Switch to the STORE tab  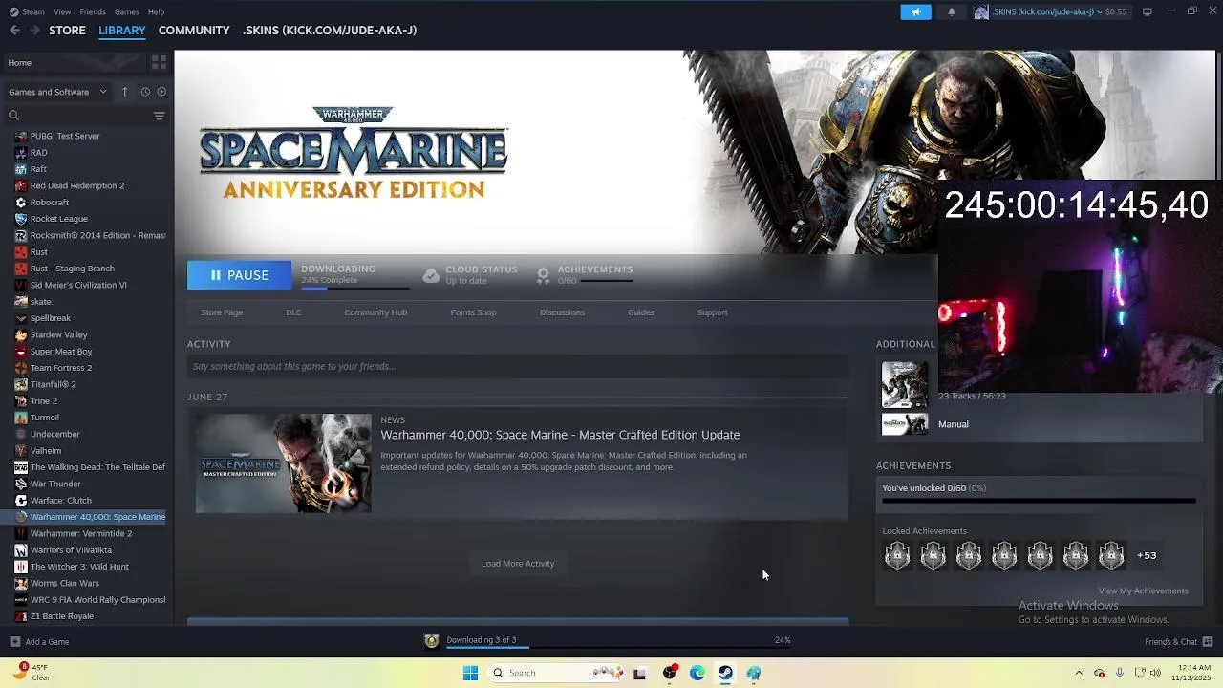click(x=67, y=31)
